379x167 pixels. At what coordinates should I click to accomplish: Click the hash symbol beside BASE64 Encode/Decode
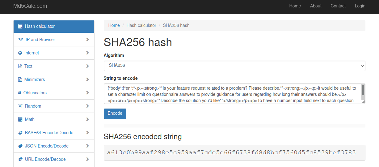(20, 133)
